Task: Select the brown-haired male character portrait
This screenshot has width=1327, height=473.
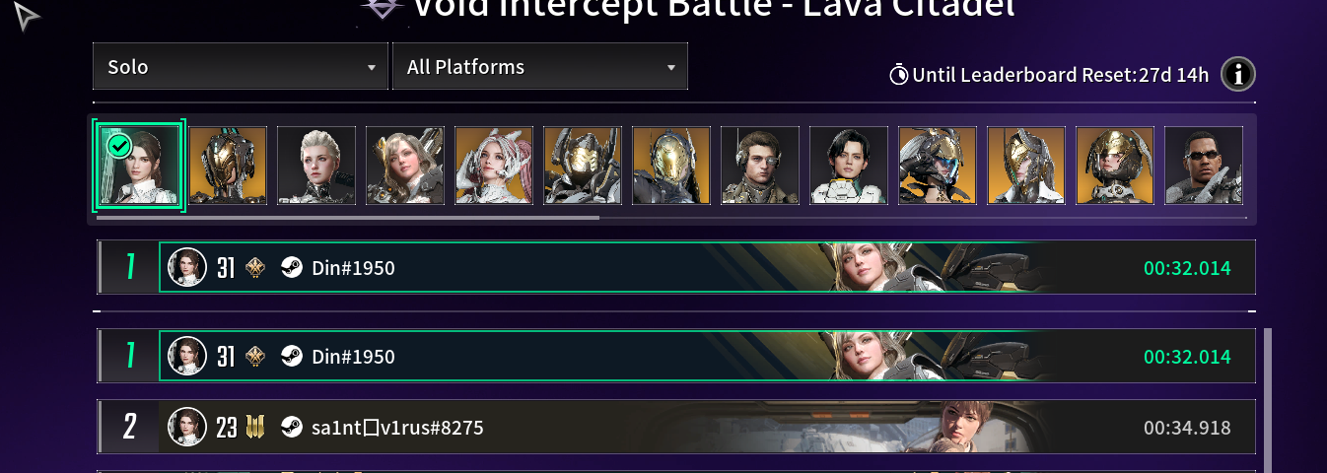Action: coord(760,165)
